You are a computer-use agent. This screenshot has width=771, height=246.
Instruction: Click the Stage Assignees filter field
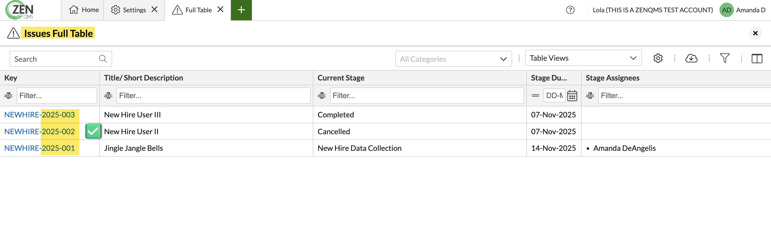[684, 96]
